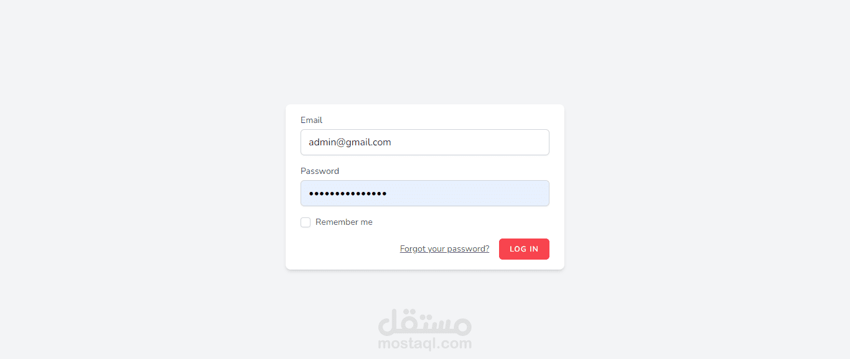Click the "Remember me" label text
Screen dimensions: 850x359
click(344, 222)
